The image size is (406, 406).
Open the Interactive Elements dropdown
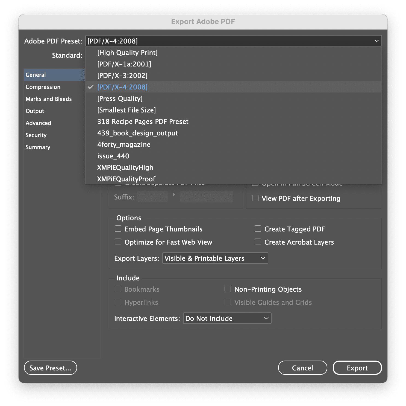coord(227,318)
